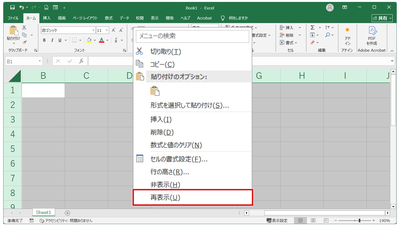Viewport: 399px width, 227px height.
Task: Click the Save icon in title bar
Action: (12, 7)
